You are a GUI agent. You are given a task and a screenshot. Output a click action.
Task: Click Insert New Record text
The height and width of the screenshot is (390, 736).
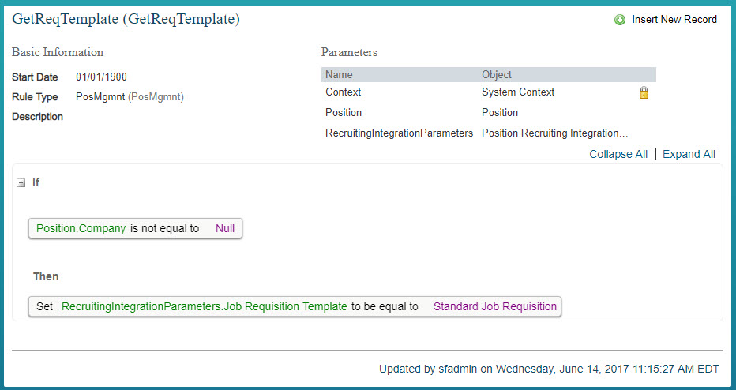pyautogui.click(x=674, y=20)
